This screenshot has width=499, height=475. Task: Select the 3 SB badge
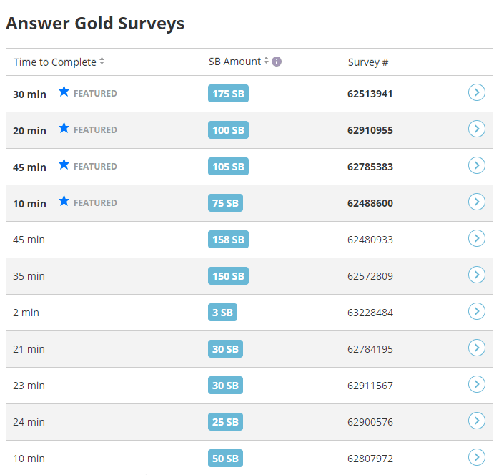click(x=222, y=313)
